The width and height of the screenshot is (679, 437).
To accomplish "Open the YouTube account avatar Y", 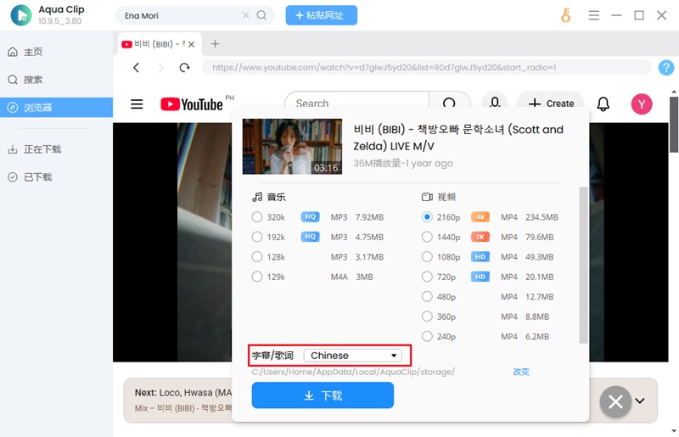I will [x=642, y=104].
